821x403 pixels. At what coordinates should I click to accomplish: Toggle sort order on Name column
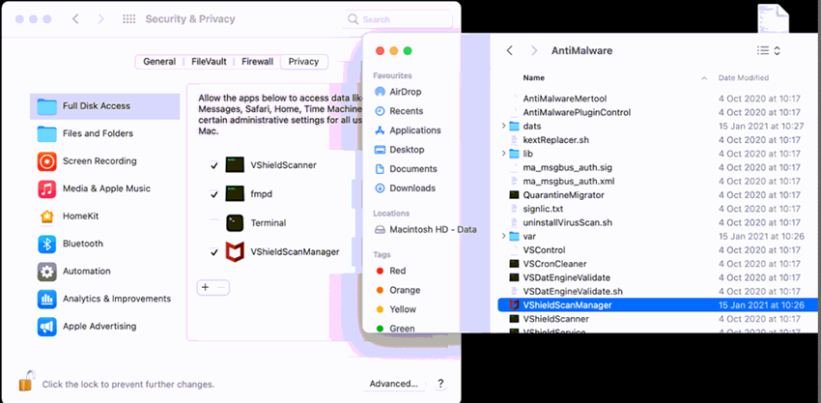point(704,78)
